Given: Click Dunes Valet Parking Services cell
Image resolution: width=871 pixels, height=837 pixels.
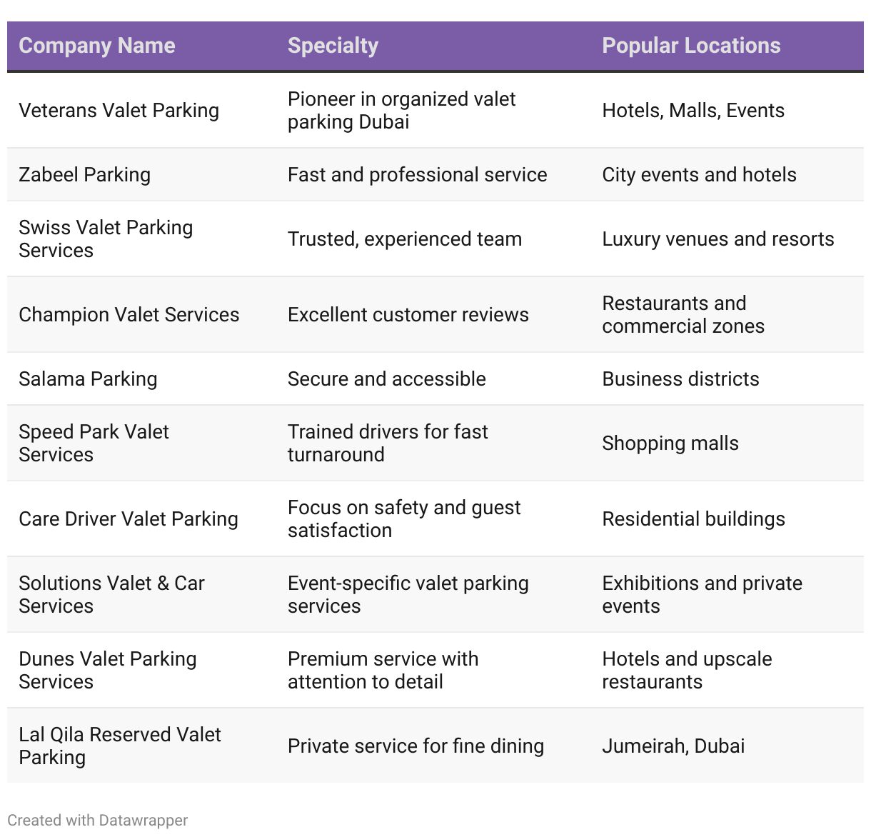Looking at the screenshot, I should coord(108,670).
